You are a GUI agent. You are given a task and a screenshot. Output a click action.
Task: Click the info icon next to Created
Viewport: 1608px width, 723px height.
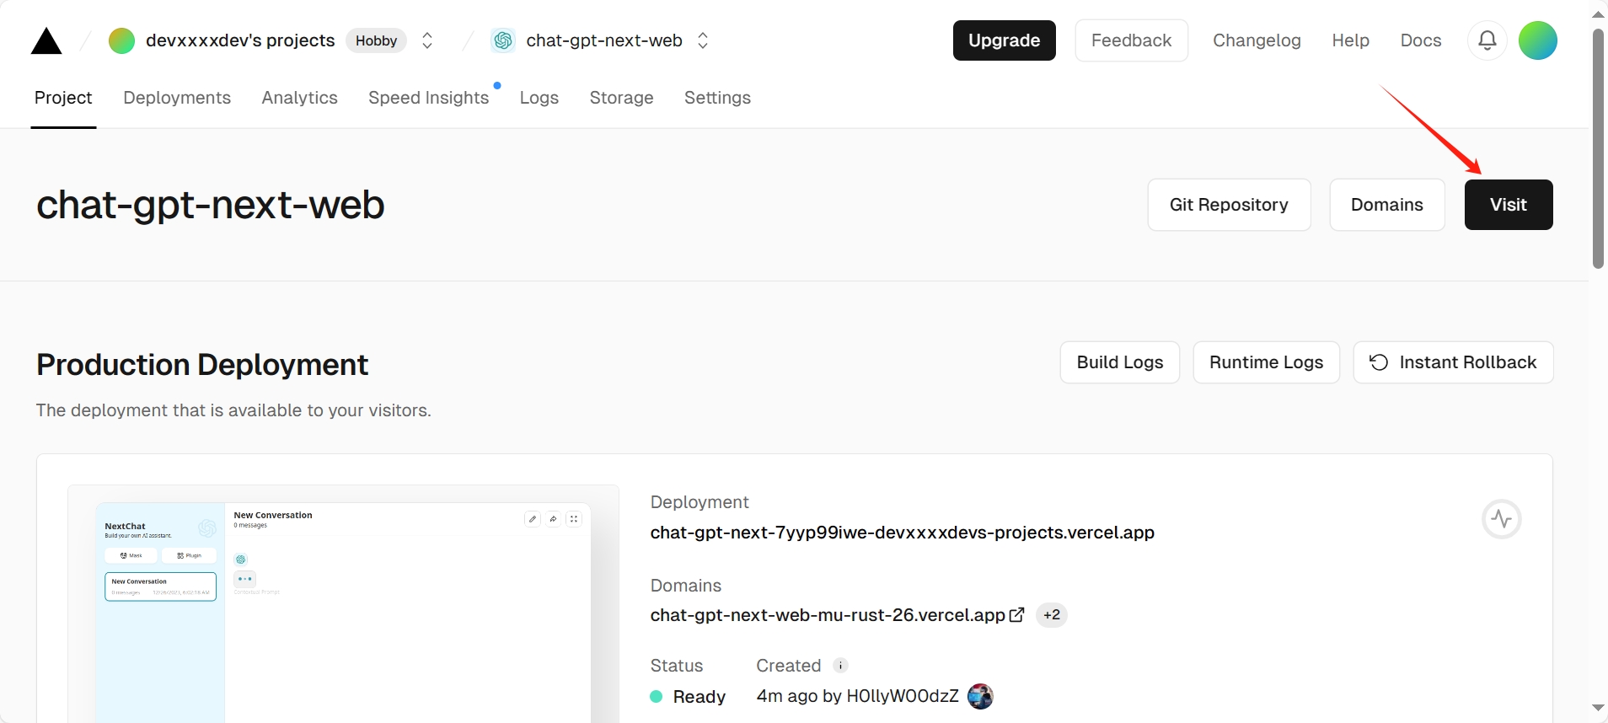[x=840, y=666]
